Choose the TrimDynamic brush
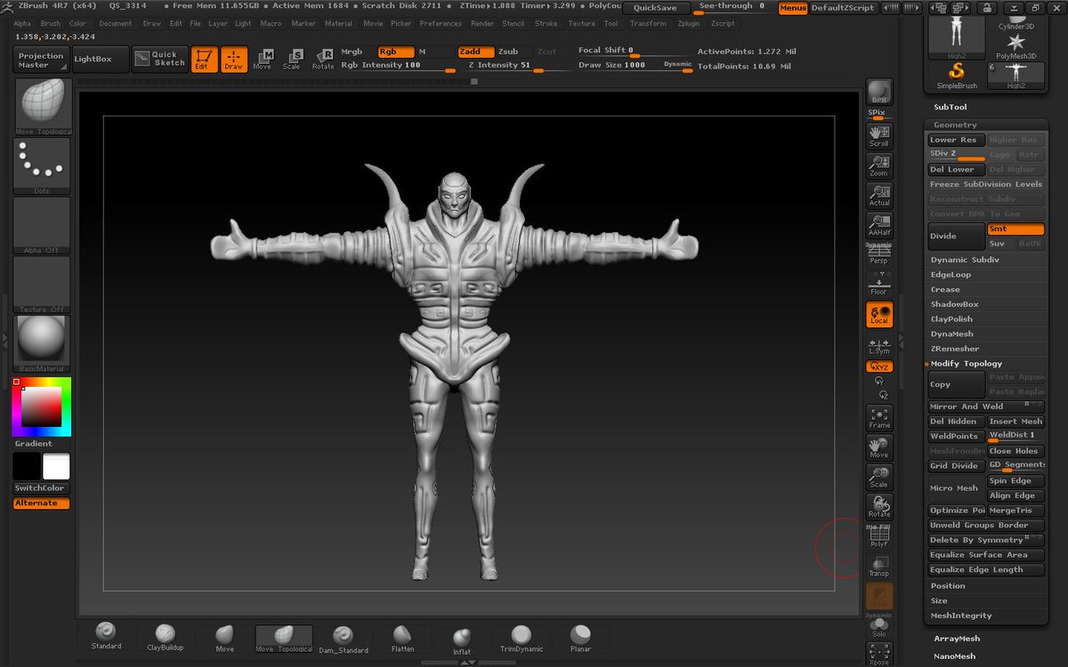Image resolution: width=1068 pixels, height=667 pixels. (521, 638)
